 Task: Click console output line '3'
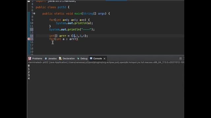point(29,75)
